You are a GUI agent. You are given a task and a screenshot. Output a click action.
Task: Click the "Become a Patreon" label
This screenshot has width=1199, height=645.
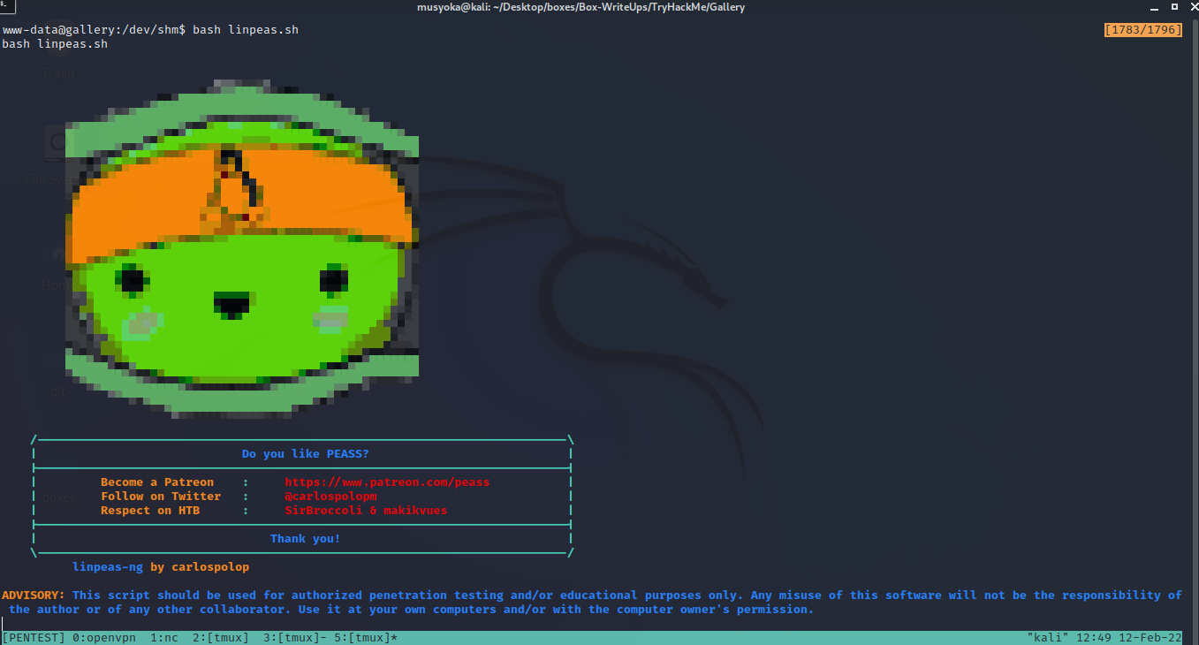point(157,482)
